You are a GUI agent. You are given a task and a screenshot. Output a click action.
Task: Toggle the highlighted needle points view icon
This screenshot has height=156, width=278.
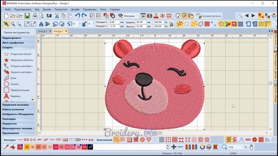[x=194, y=24]
